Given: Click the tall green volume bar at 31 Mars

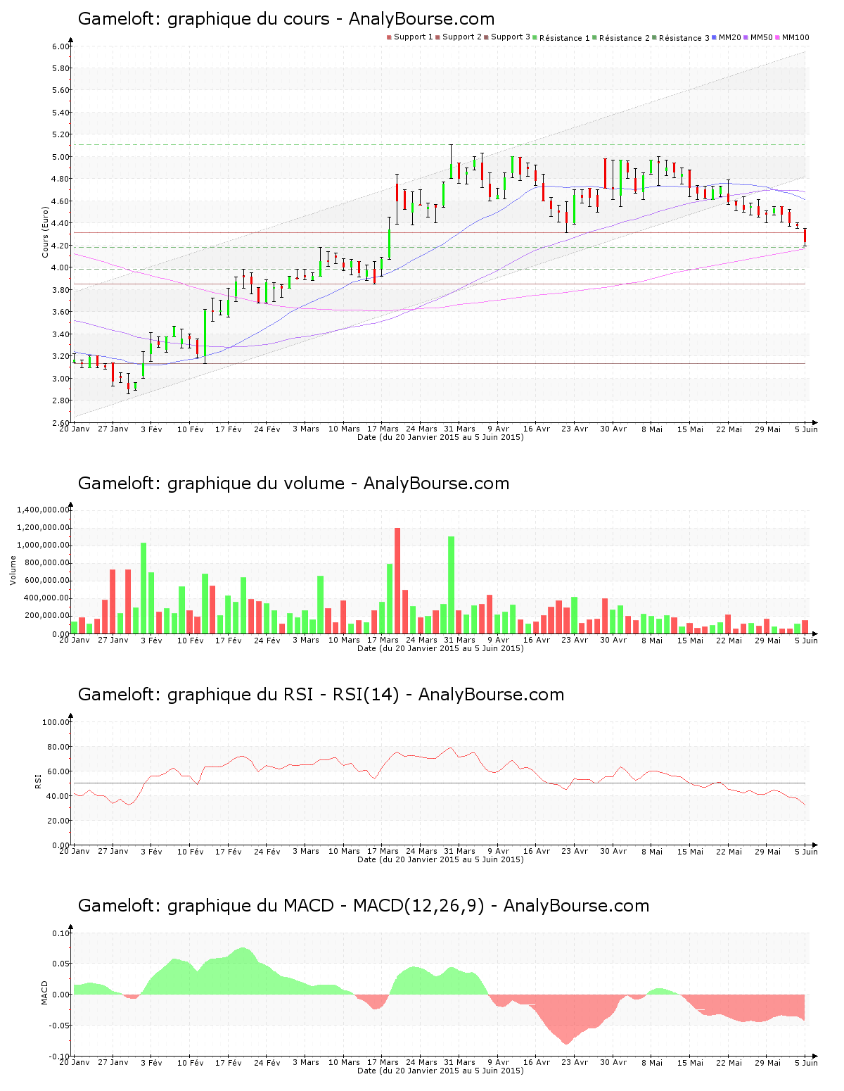Looking at the screenshot, I should coord(452,585).
